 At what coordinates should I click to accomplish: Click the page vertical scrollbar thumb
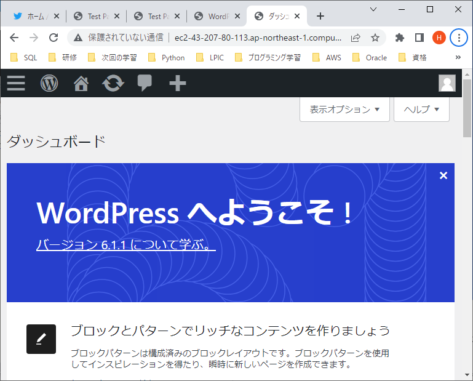pos(467,108)
